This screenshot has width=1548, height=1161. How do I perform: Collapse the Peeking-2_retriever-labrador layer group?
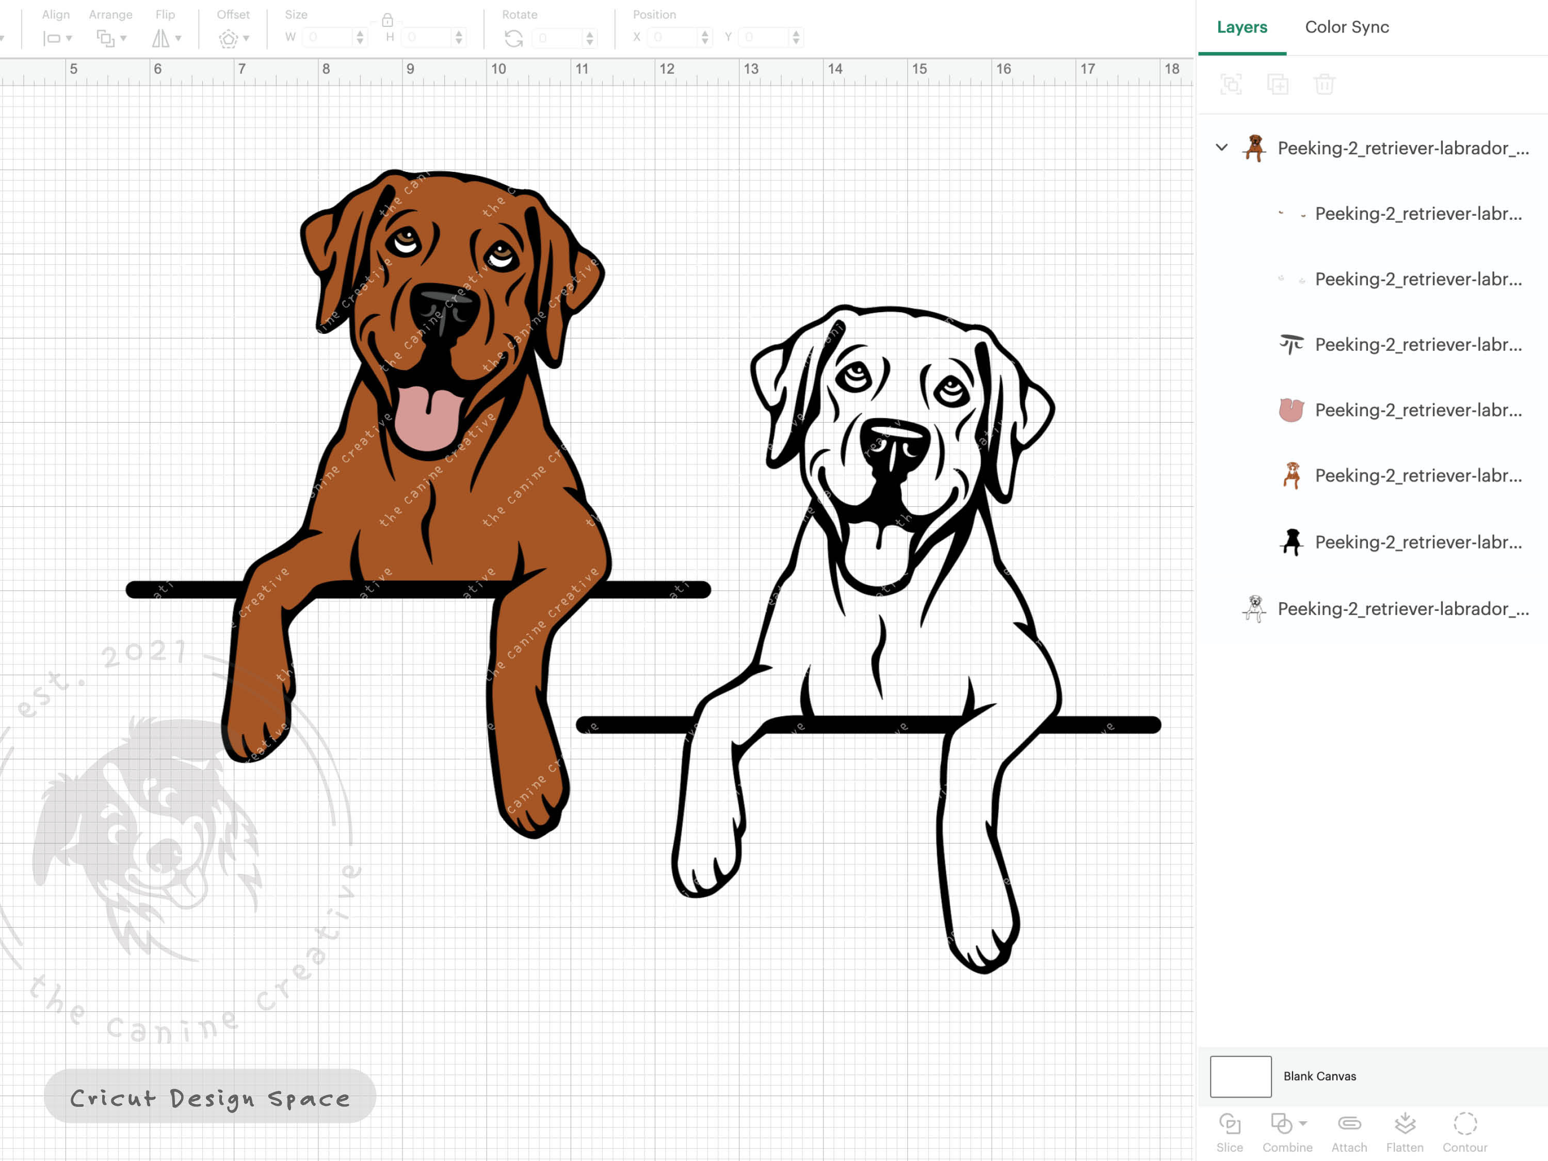pyautogui.click(x=1221, y=148)
